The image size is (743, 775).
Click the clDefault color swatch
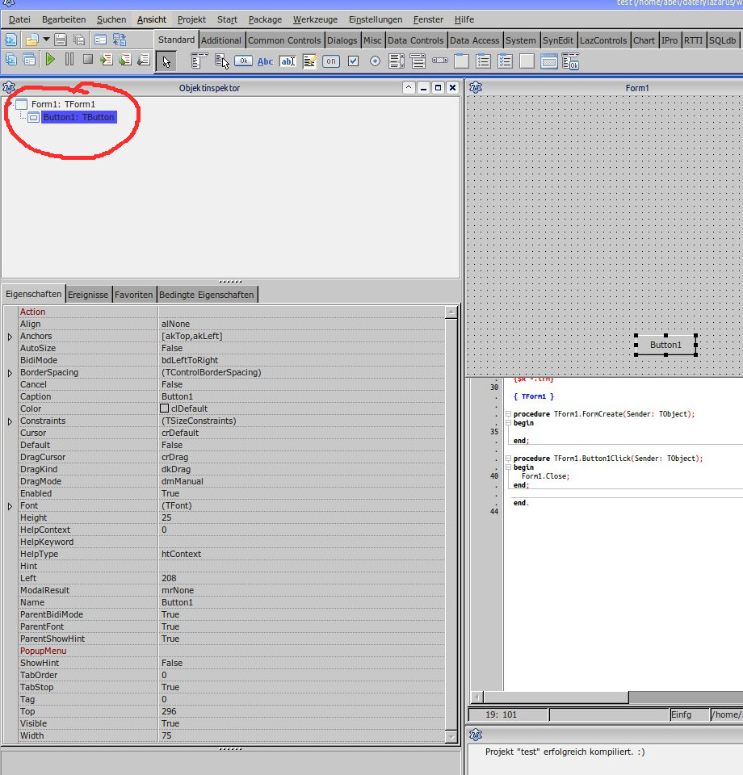(x=165, y=408)
